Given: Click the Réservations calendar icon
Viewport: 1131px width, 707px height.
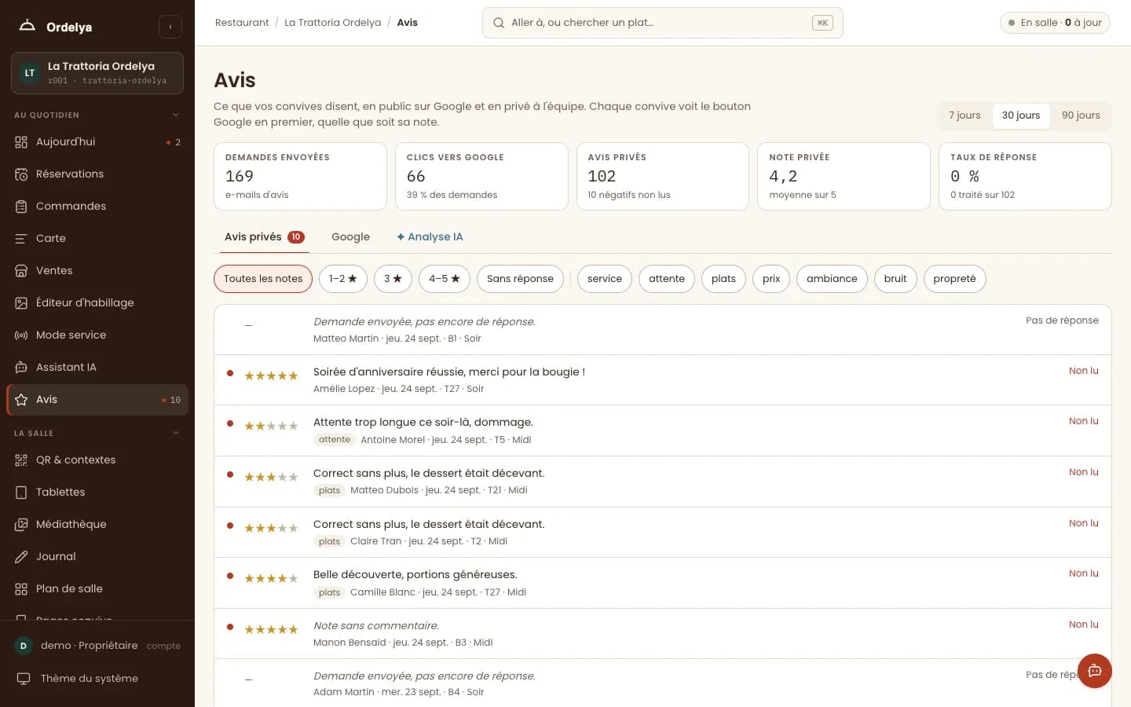Looking at the screenshot, I should tap(21, 174).
